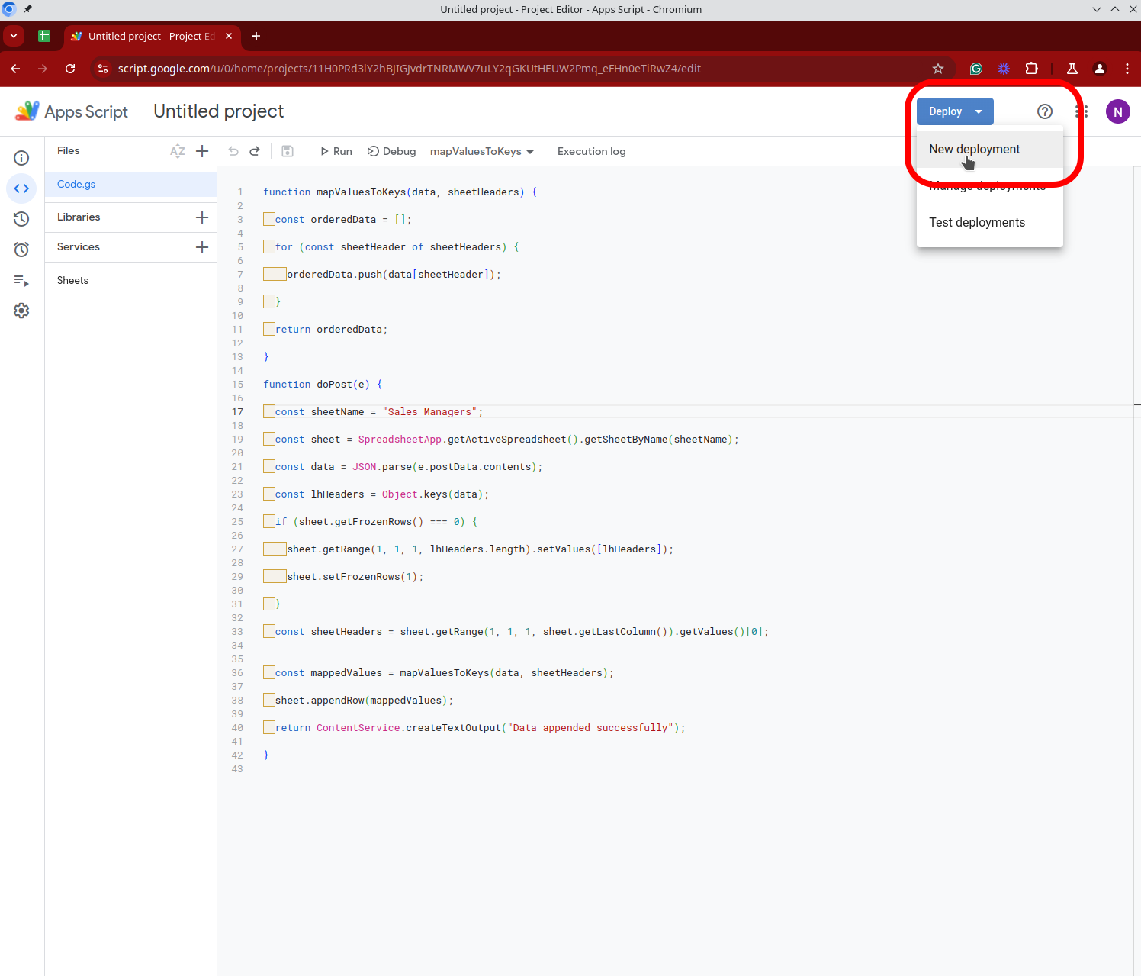1141x976 pixels.
Task: Rename the Untitled project title
Action: pyautogui.click(x=219, y=111)
